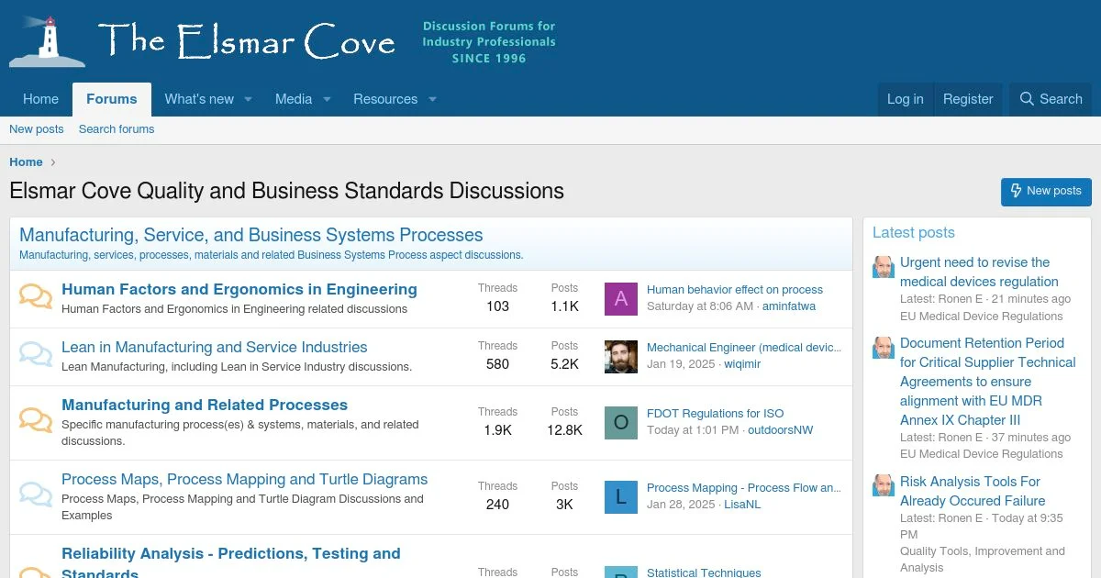The width and height of the screenshot is (1101, 578).
Task: Open the 'Search forums' sub-navigation link
Action: (x=117, y=129)
